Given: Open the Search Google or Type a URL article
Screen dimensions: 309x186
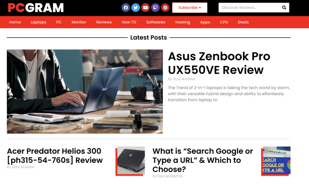Looking at the screenshot, I should click(x=203, y=160).
